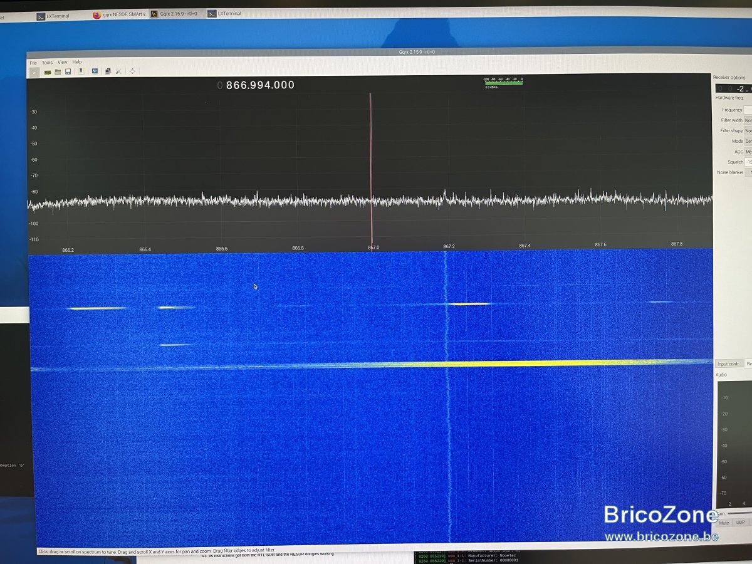Open the View menu
The width and height of the screenshot is (752, 564).
(x=63, y=63)
